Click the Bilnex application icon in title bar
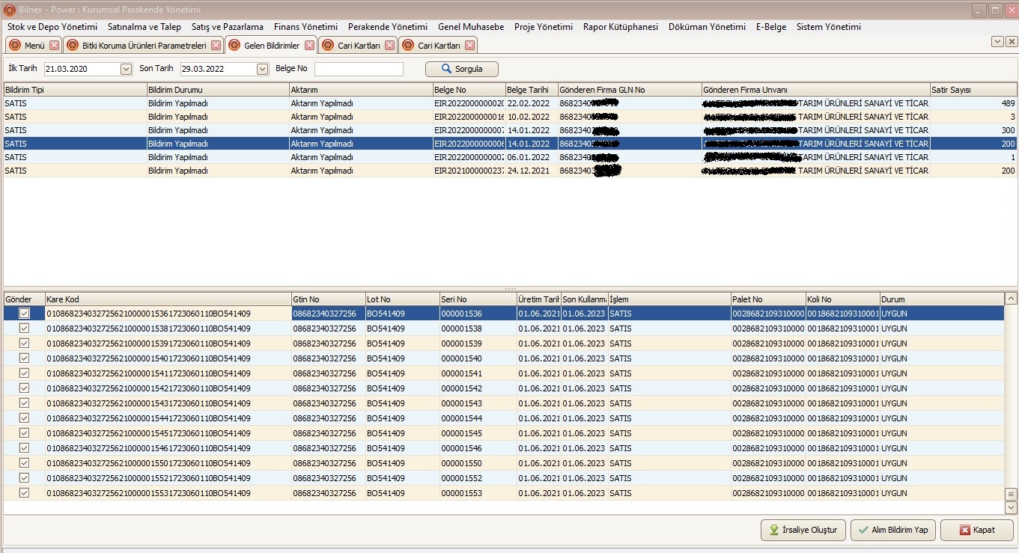Screen dimensions: 1019x553 tap(10, 10)
